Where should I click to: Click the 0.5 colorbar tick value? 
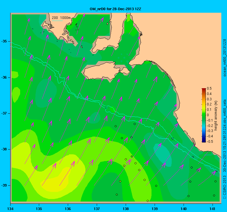(209, 88)
